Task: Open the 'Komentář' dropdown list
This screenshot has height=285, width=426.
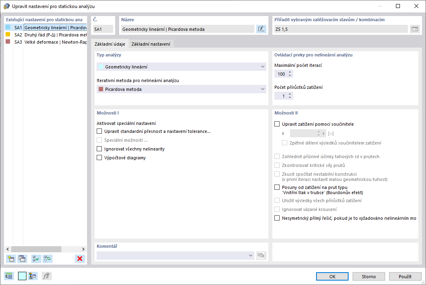Action: tap(251, 255)
